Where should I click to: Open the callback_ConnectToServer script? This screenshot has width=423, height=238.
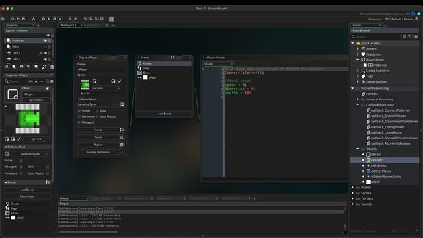(x=390, y=110)
